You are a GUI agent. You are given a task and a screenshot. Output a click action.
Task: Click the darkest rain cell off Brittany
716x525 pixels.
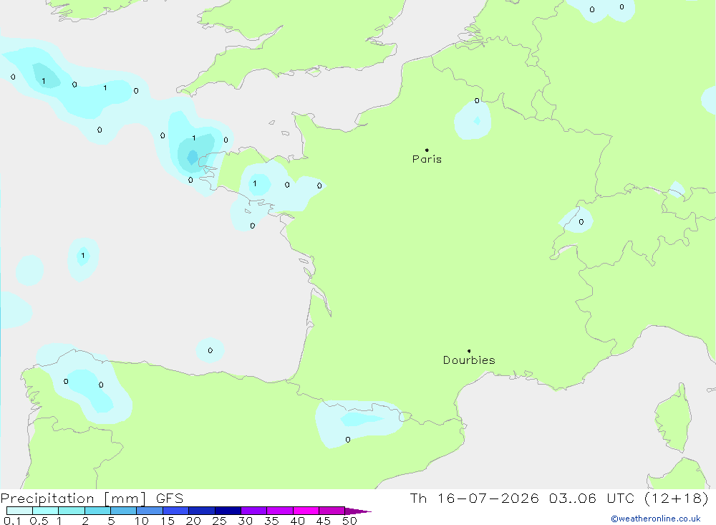pos(192,157)
